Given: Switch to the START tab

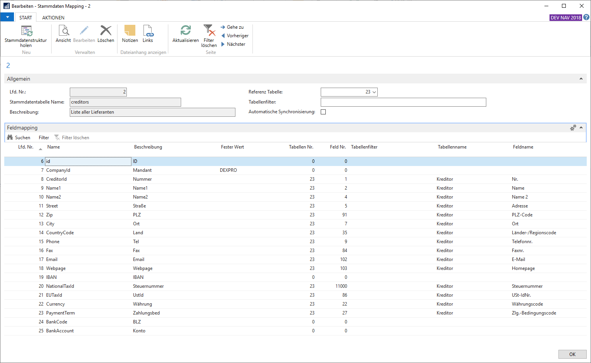Looking at the screenshot, I should point(26,17).
